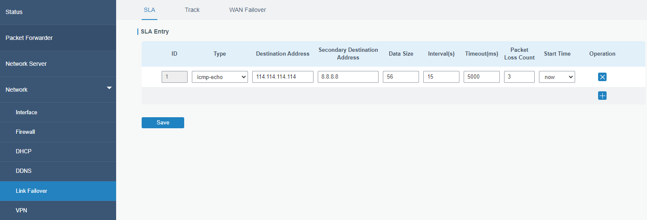Open the Start Time dropdown
The width and height of the screenshot is (647, 220).
pyautogui.click(x=556, y=77)
